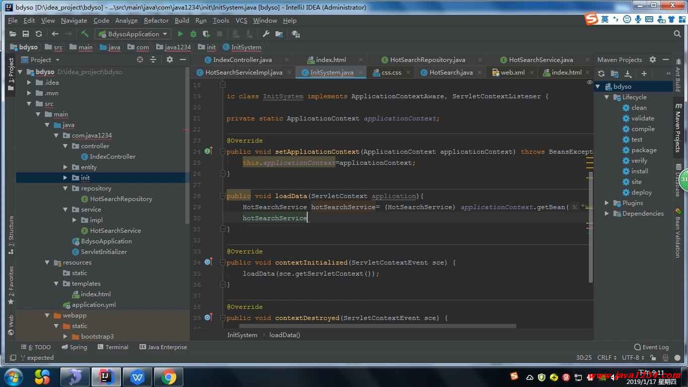Expand the init package in the project tree

pos(65,178)
